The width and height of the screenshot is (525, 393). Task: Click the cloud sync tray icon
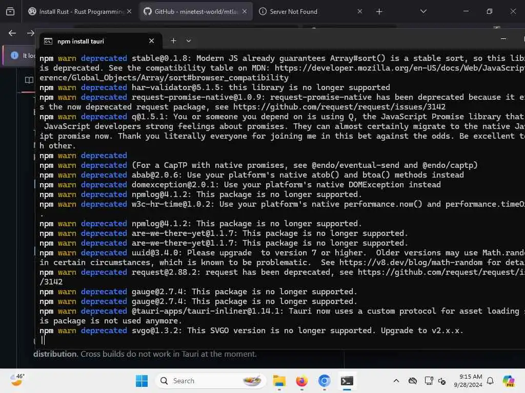point(413,381)
